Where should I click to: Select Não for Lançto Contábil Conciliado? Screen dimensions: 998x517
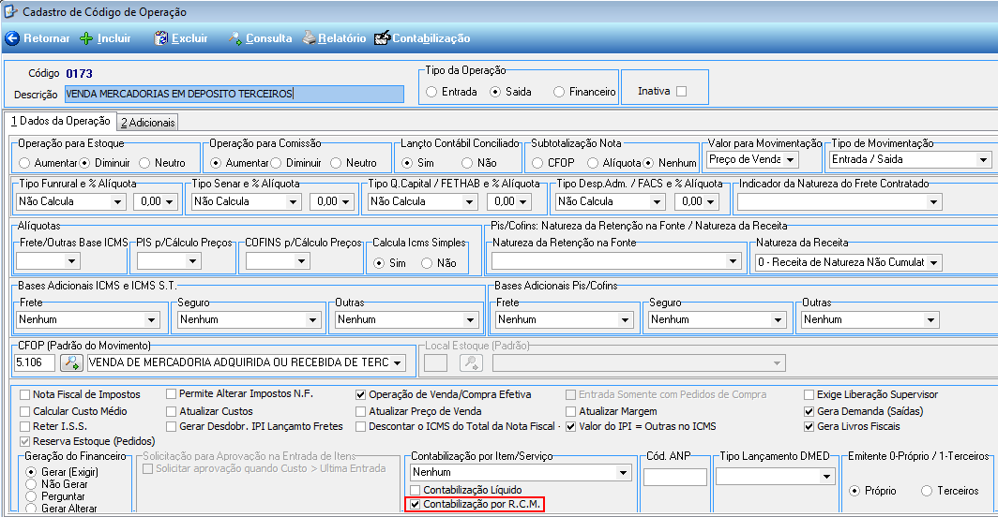467,163
